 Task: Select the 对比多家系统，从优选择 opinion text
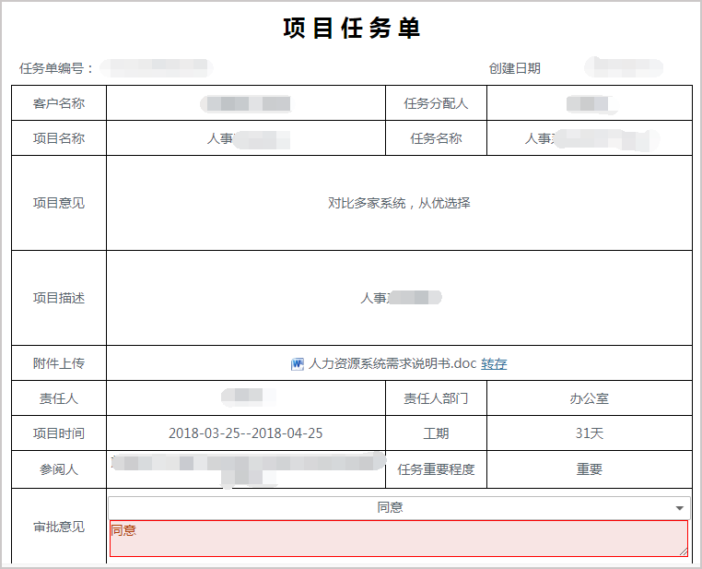(399, 203)
